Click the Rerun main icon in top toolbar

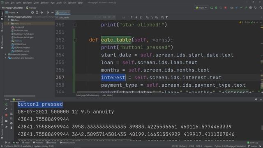212,8
